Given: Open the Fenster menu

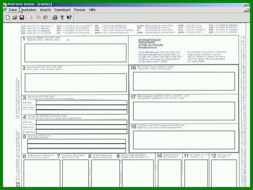Looking at the screenshot, I should [80, 10].
